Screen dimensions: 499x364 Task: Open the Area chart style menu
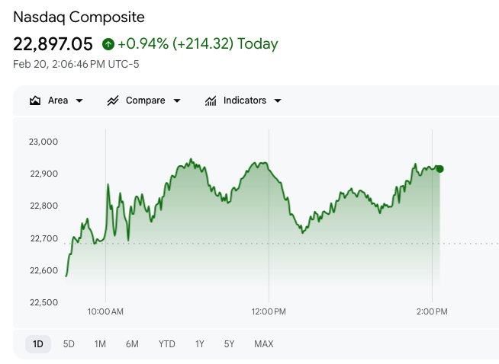click(56, 101)
